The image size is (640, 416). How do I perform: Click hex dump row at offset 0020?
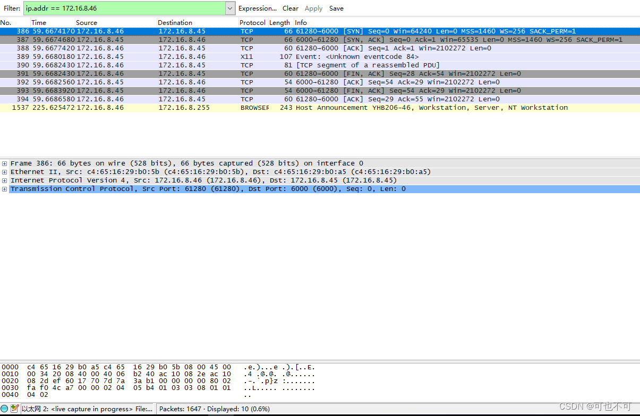click(x=158, y=381)
